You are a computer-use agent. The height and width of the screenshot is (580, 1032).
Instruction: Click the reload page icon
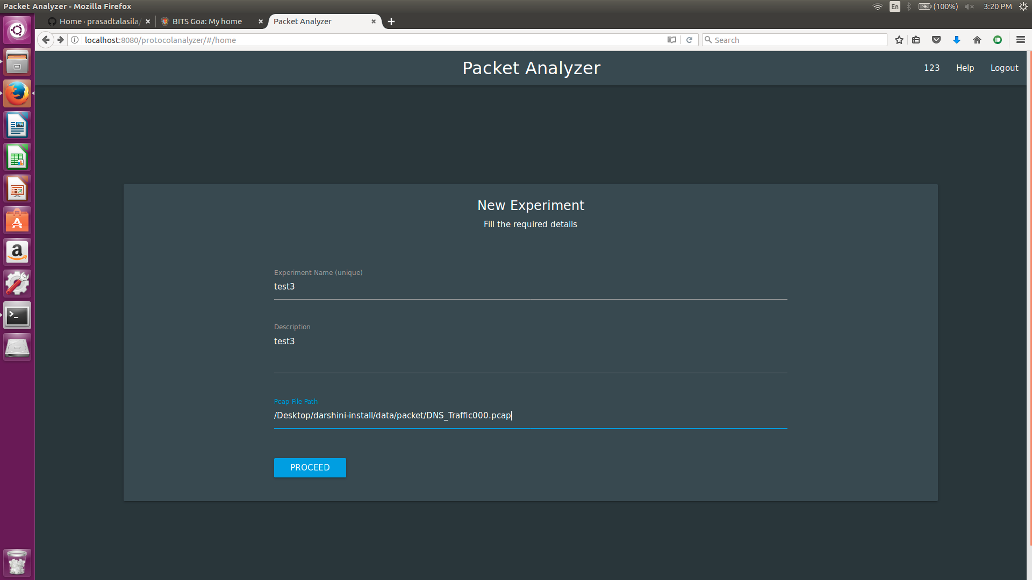point(689,40)
